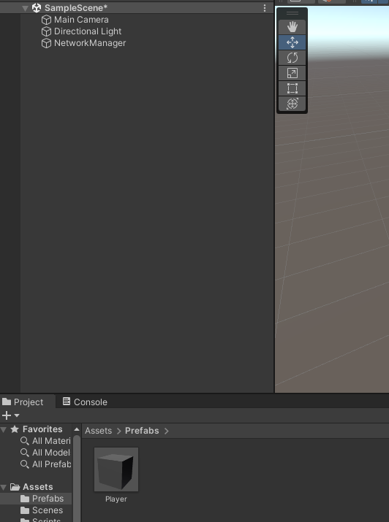This screenshot has height=522, width=389.
Task: Select the Player prefab thumbnail
Action: tap(116, 469)
